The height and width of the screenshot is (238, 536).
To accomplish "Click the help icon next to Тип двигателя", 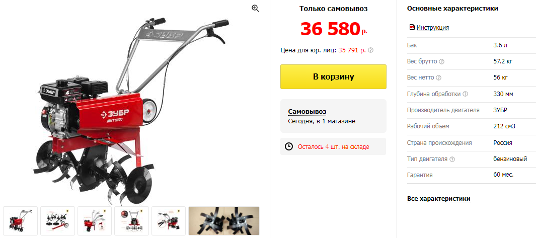I will click(452, 159).
